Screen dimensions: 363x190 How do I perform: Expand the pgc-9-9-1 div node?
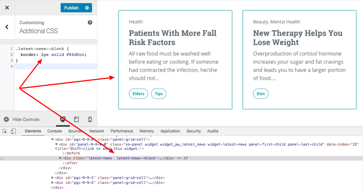pos(53,178)
